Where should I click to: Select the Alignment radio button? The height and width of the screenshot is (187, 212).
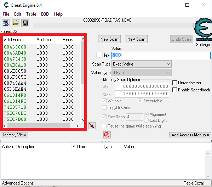(146, 114)
